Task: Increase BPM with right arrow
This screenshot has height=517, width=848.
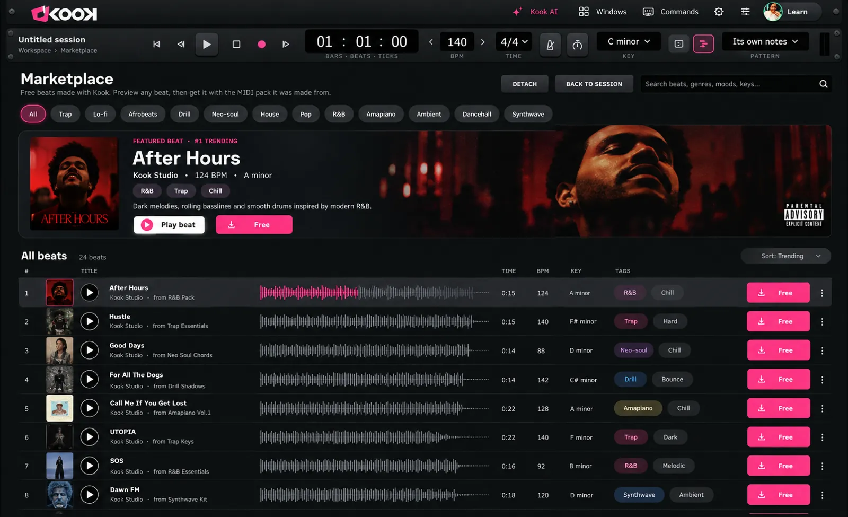Action: 482,42
